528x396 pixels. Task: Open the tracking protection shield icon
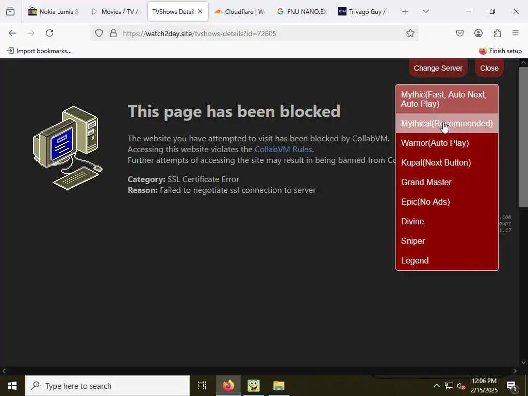click(x=98, y=33)
